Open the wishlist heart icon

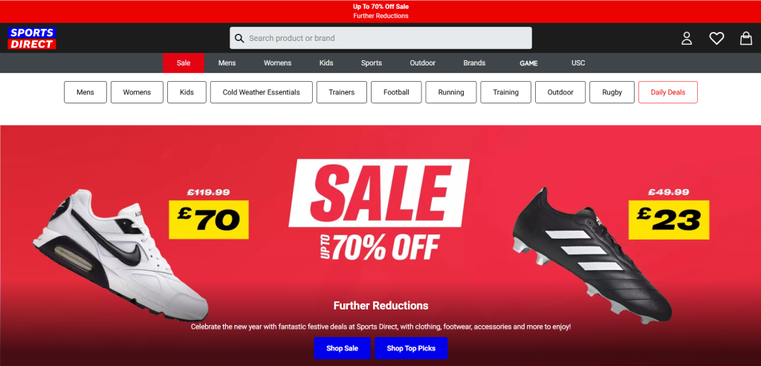coord(716,39)
